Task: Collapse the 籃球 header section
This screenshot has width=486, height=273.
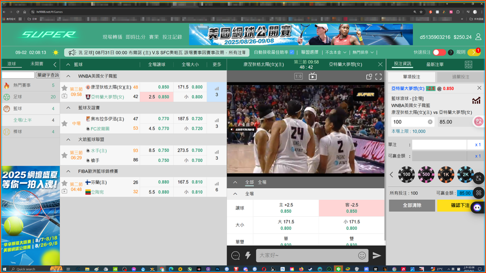Action: click(68, 65)
